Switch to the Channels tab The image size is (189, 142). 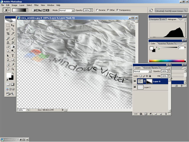tap(147, 68)
